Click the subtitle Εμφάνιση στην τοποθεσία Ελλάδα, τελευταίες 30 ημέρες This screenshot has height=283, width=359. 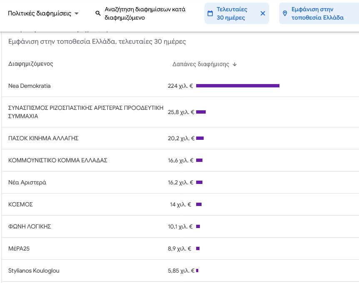[97, 42]
